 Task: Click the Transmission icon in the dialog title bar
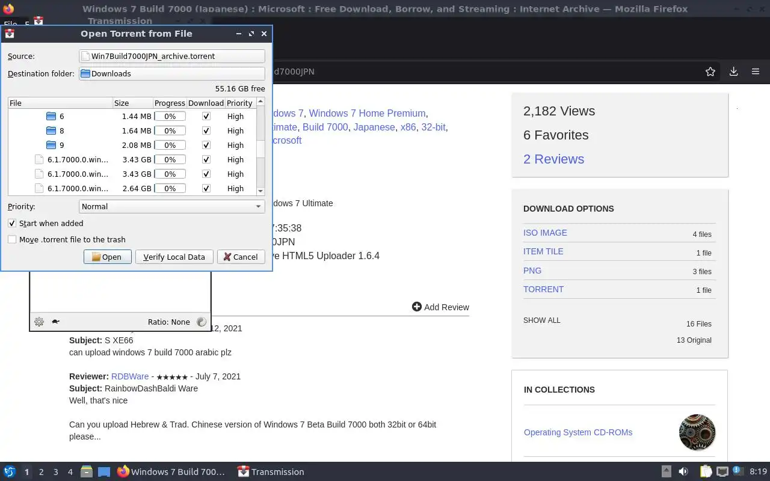[x=10, y=34]
